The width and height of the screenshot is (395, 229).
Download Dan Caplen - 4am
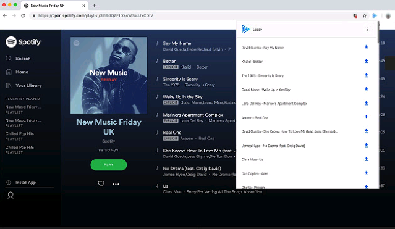point(367,173)
